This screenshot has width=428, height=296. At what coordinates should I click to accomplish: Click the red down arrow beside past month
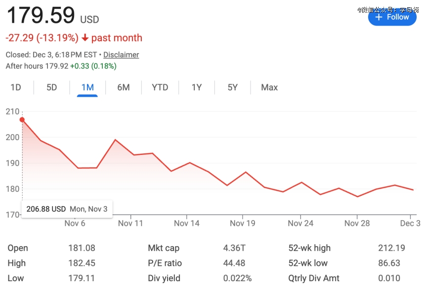tap(85, 38)
